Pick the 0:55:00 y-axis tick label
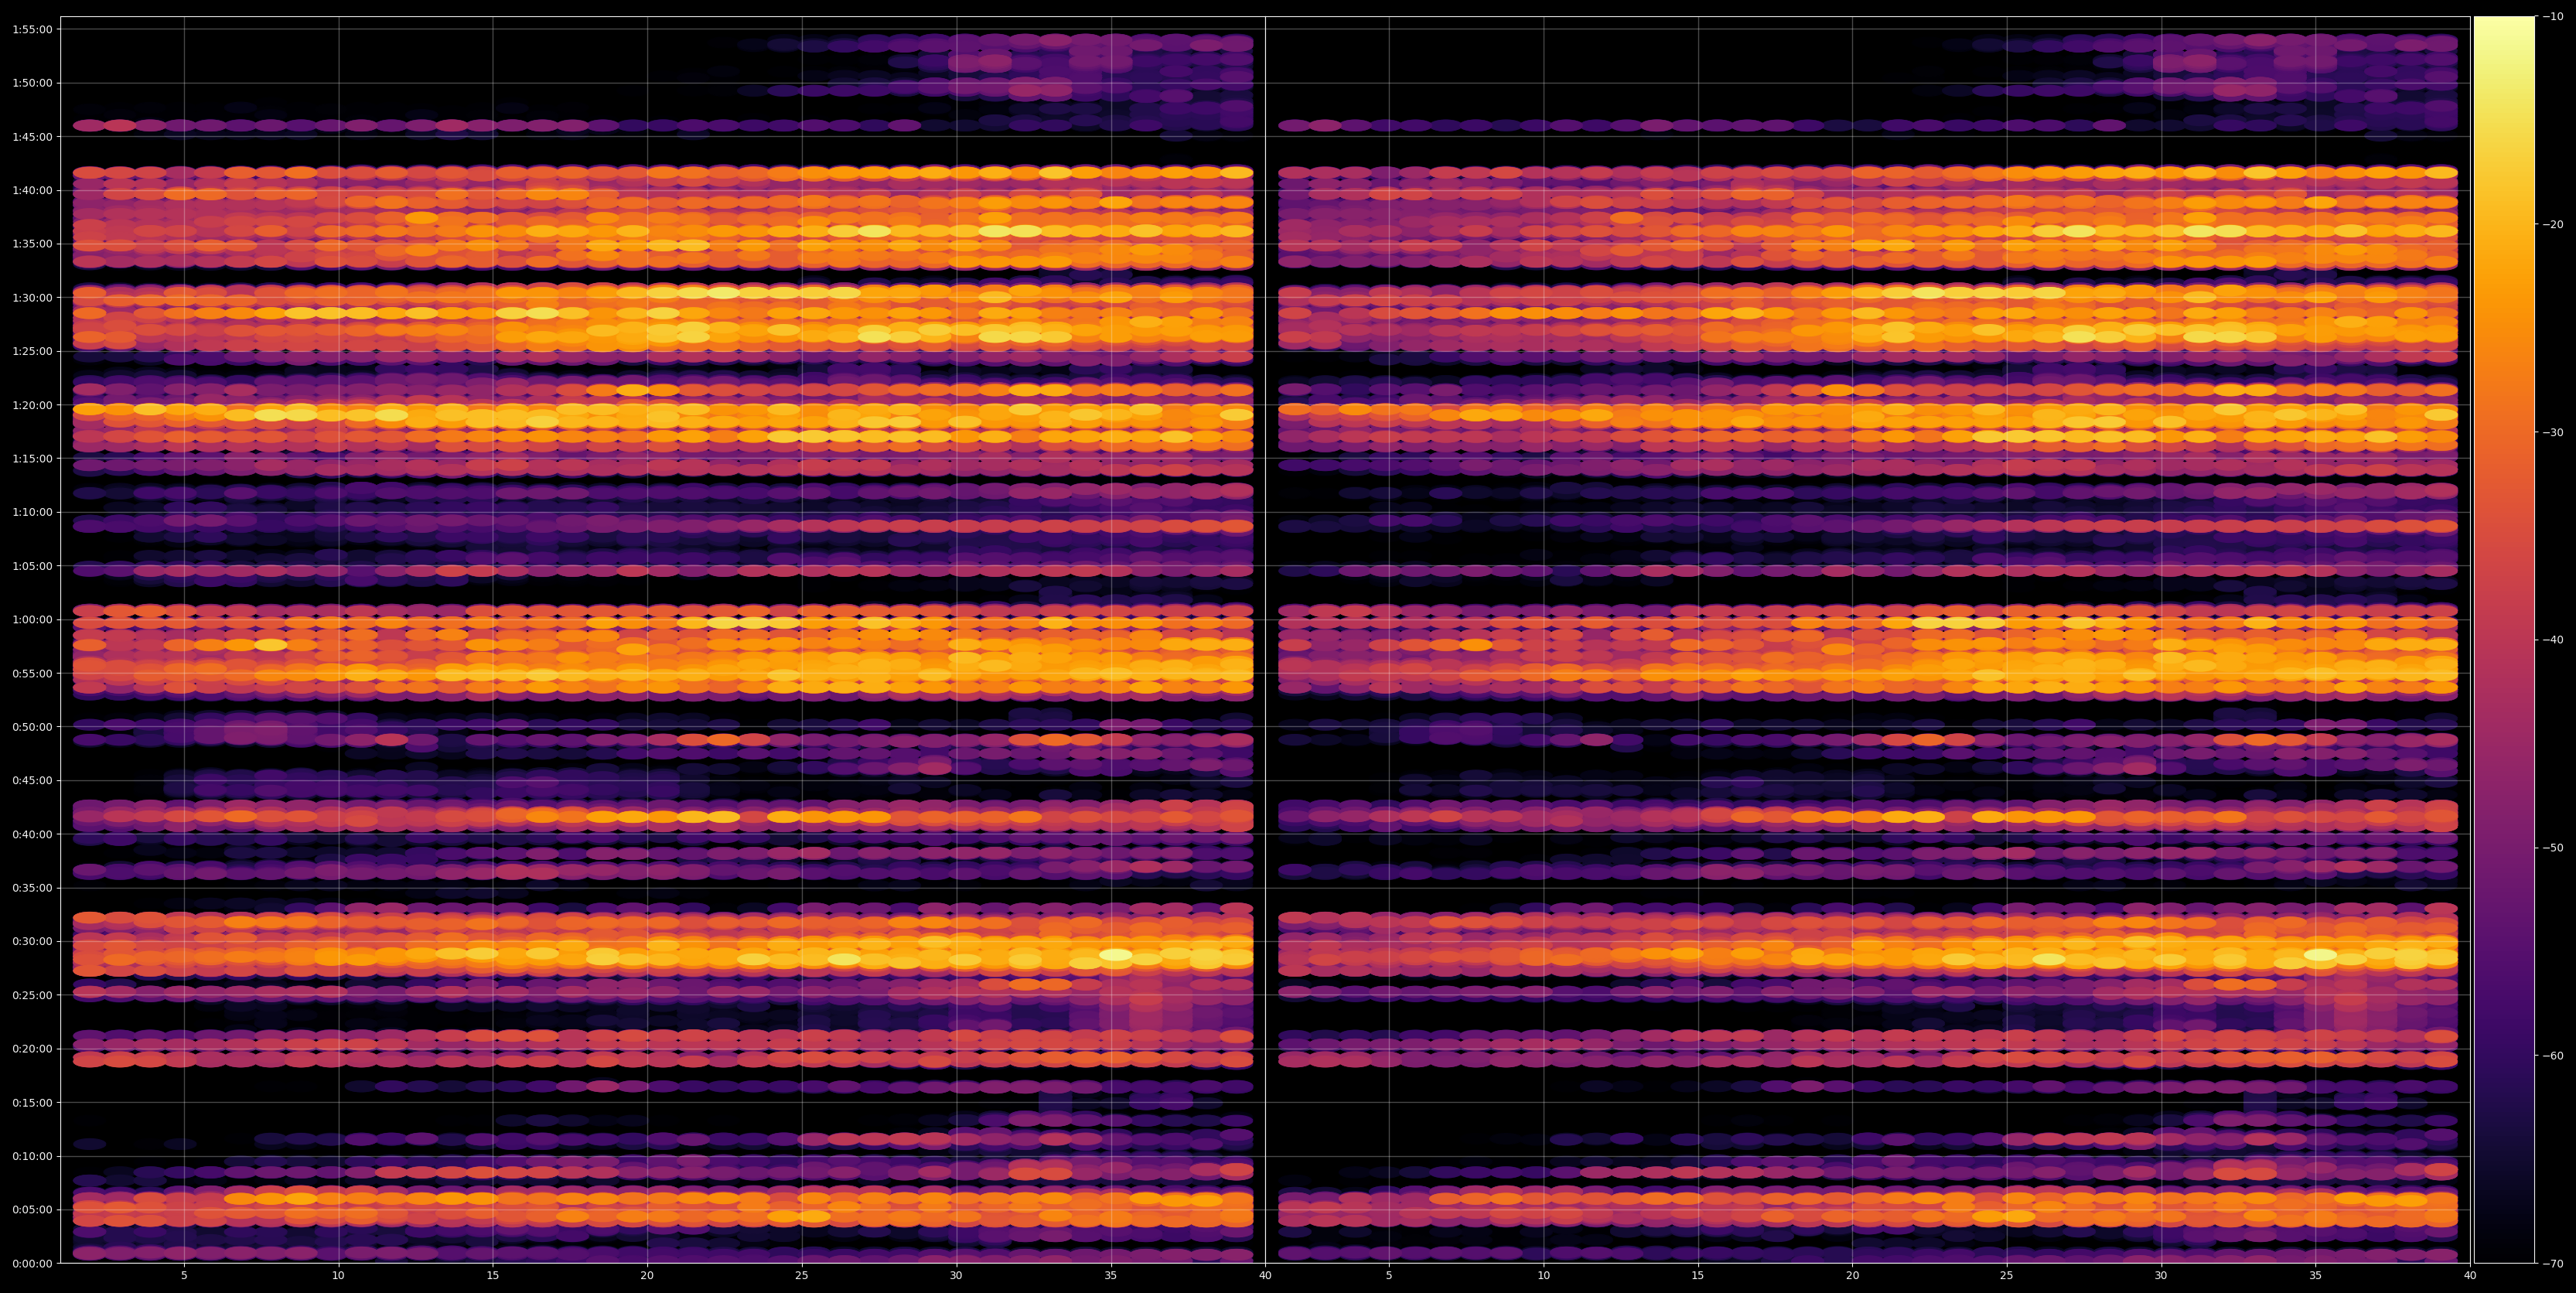This screenshot has width=2576, height=1293. point(32,673)
